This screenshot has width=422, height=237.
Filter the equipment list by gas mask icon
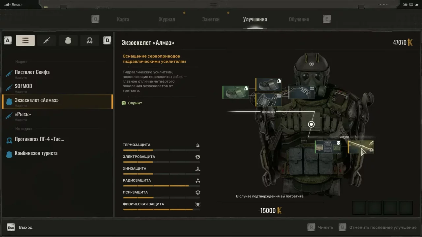(x=89, y=40)
